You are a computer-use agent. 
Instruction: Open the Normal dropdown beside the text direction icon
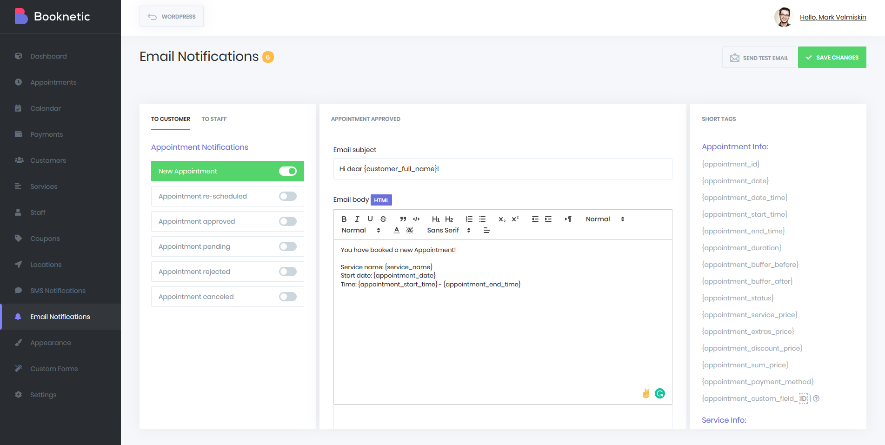pos(605,219)
